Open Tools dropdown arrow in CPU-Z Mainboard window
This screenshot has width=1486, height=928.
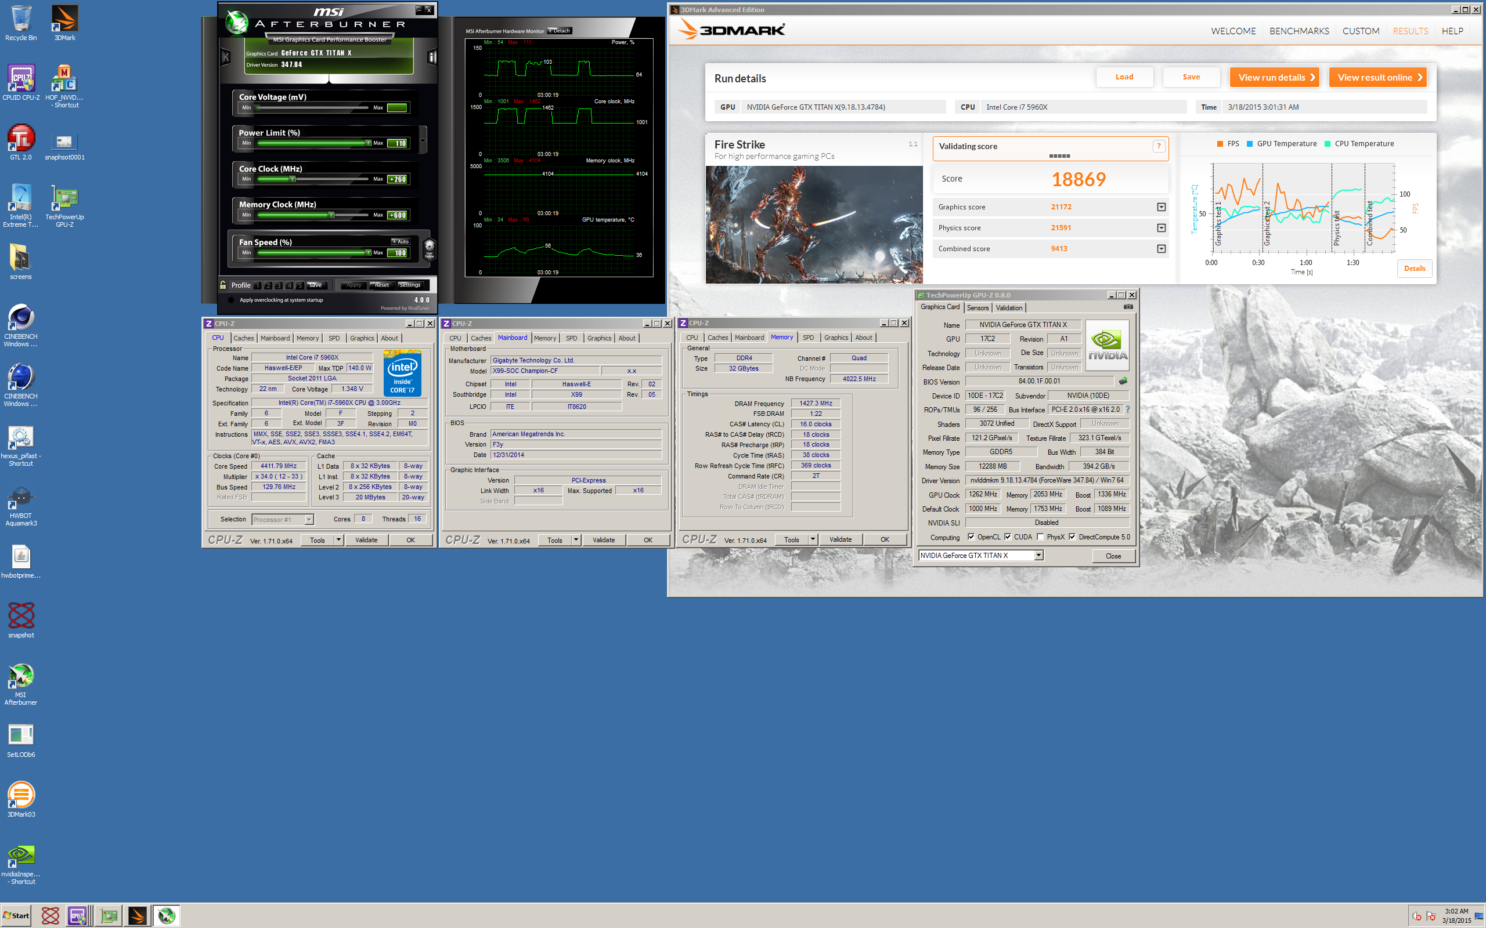pos(576,540)
